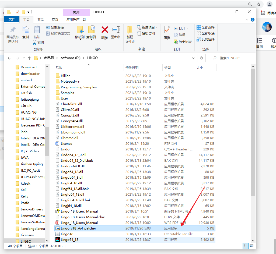Switch to the 共享 ribbon tab
Viewport: 276px width, 254px height.
tap(40, 20)
